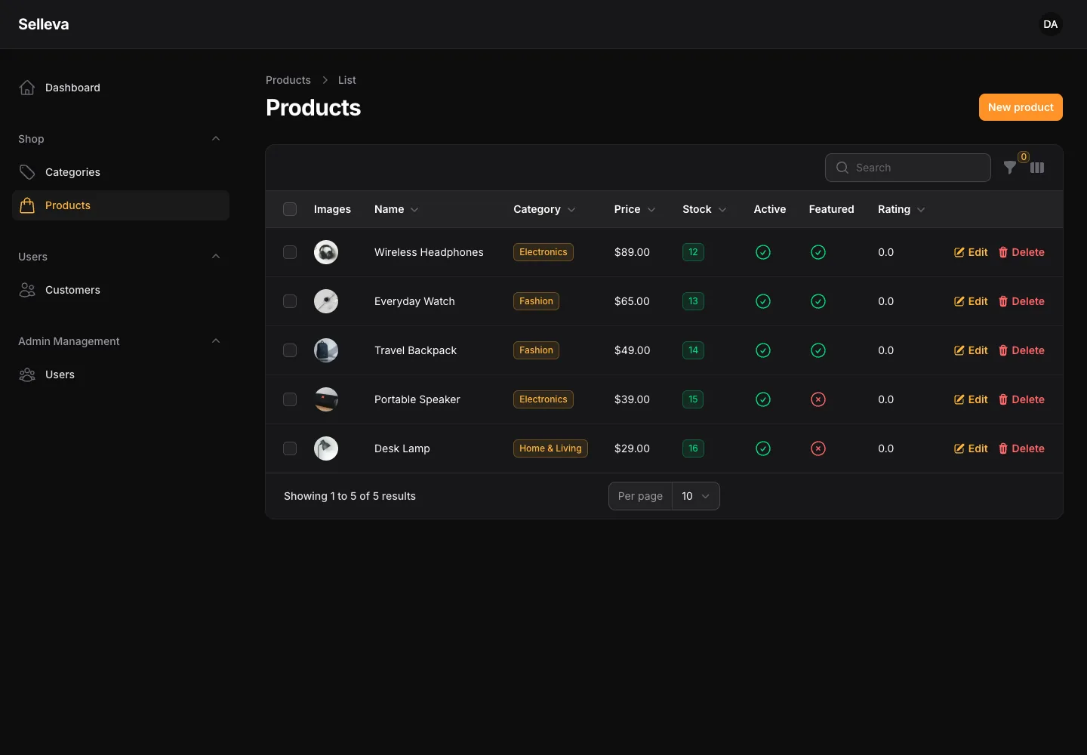Edit the Wireless Headphones product

pos(971,252)
